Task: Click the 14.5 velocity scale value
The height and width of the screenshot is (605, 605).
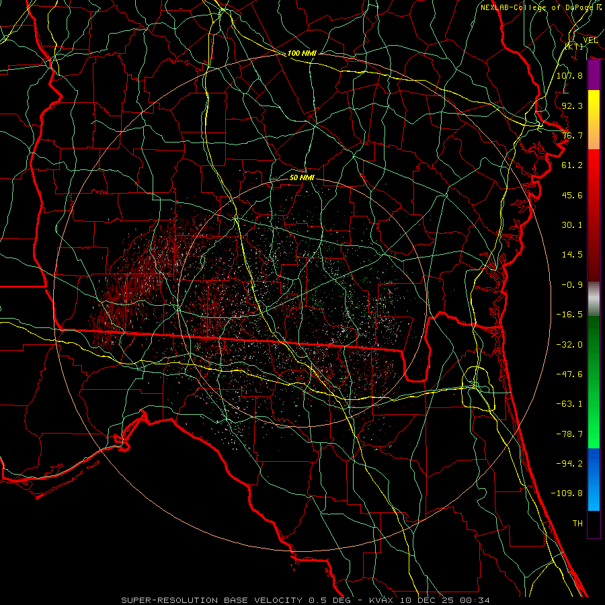Action: tap(572, 255)
